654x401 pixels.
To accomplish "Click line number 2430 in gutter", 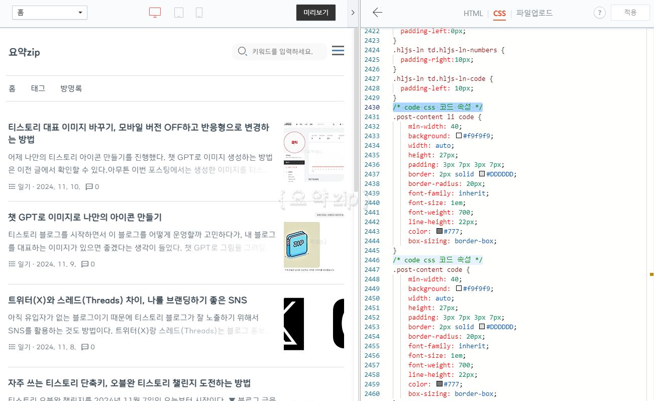I will (x=372, y=107).
